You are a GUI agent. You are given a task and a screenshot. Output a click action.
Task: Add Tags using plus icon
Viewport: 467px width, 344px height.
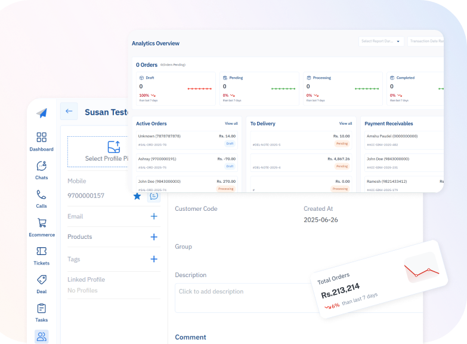click(x=154, y=259)
